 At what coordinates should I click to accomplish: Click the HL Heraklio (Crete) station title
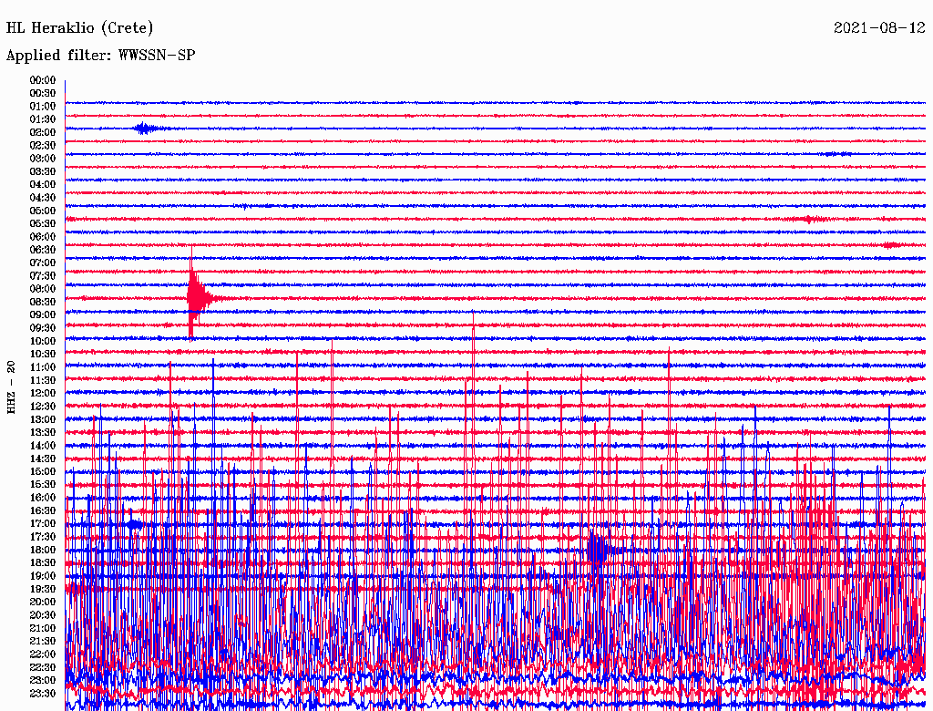point(80,27)
